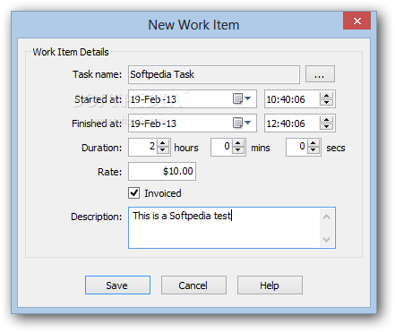Viewport: 395px width, 332px height.
Task: Decrement the duration secs spinner
Action: click(x=313, y=150)
